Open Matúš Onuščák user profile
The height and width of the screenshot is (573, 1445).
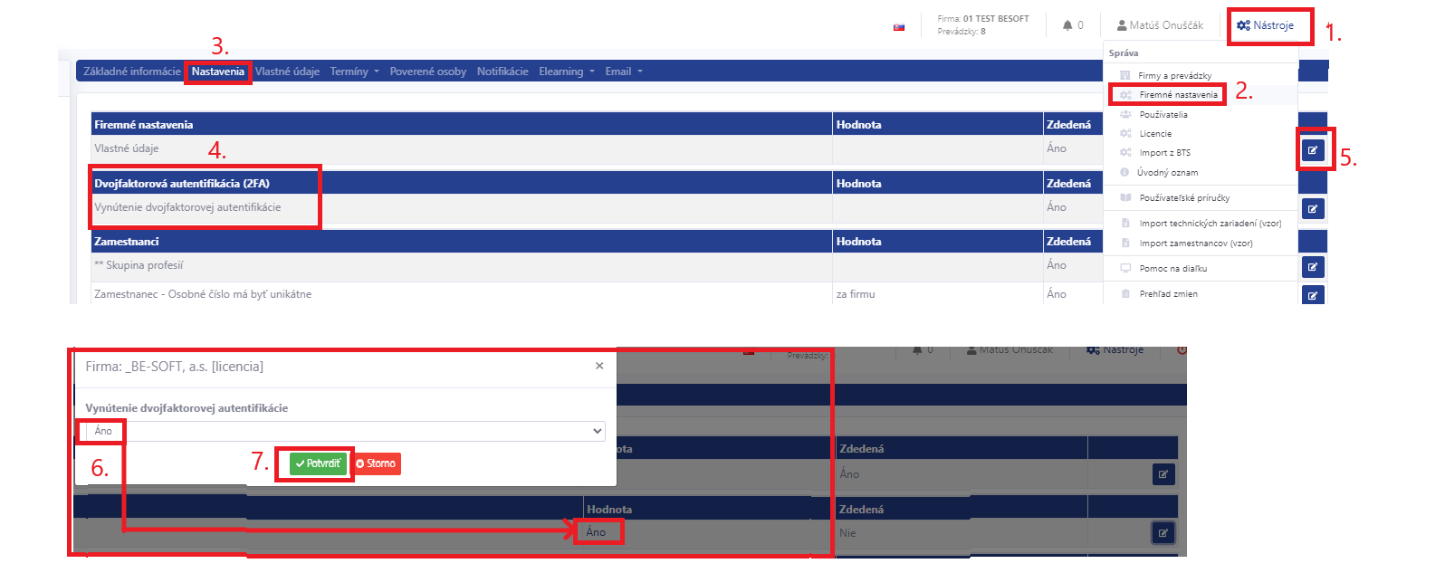[x=1160, y=25]
